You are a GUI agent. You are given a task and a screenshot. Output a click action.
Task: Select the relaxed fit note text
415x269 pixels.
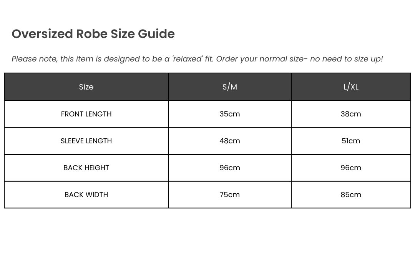[197, 59]
